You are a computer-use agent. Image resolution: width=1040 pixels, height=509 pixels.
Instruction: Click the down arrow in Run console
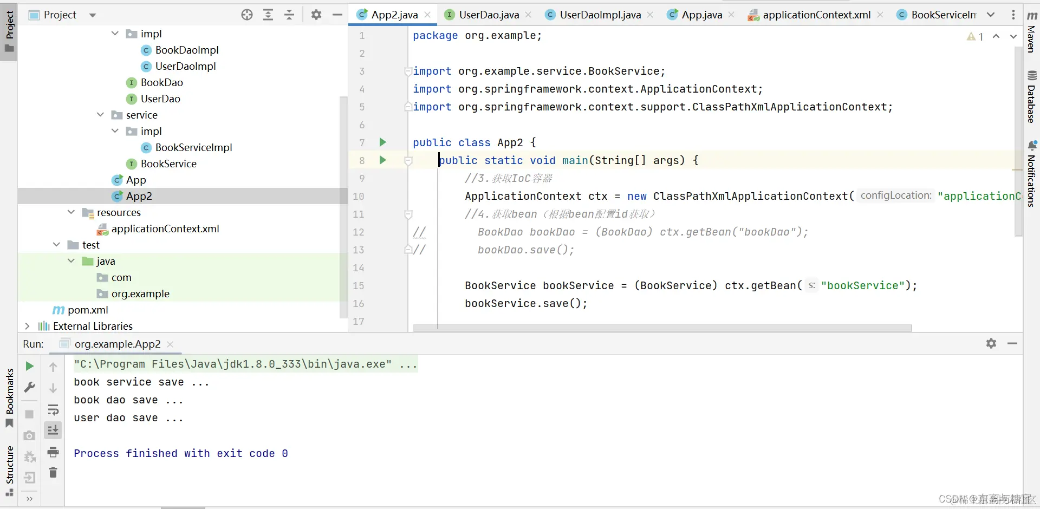[53, 388]
